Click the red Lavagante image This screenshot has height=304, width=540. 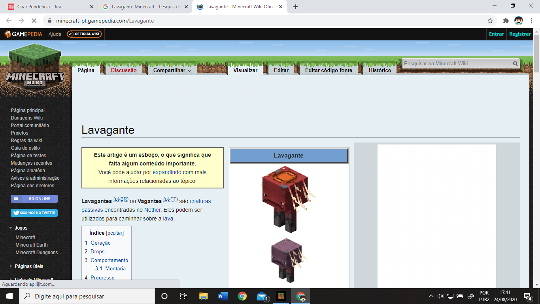(289, 199)
